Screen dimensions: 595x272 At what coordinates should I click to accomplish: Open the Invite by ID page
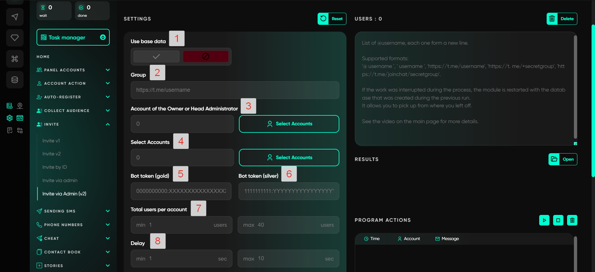[x=55, y=167]
